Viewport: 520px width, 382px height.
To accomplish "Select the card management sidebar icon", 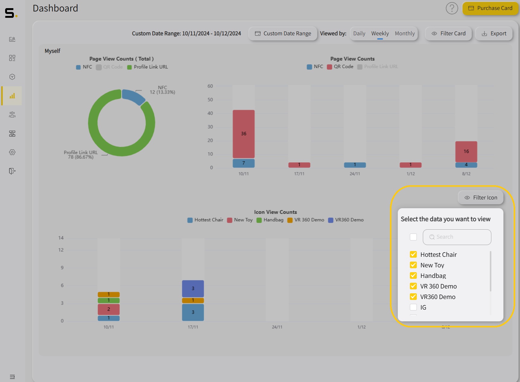I will tap(12, 134).
